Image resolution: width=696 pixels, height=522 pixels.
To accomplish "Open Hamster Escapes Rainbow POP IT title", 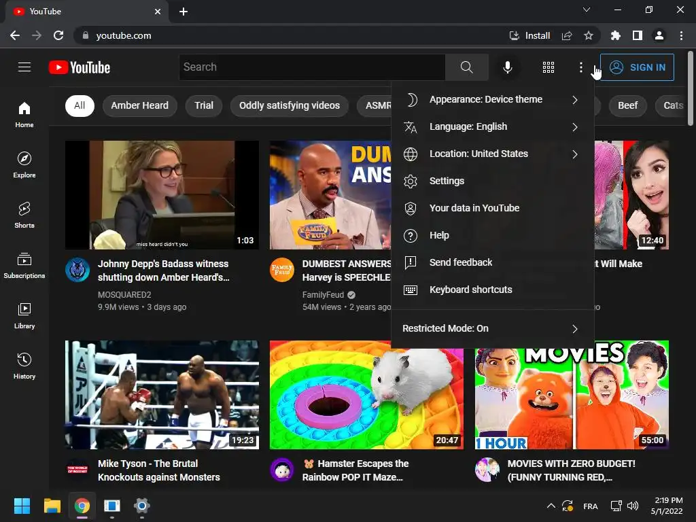I will click(x=355, y=470).
